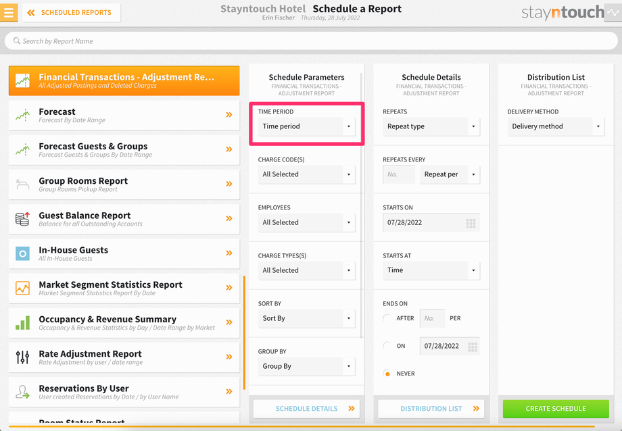622x431 pixels.
Task: Select the Reservations By User row
Action: coord(124,392)
